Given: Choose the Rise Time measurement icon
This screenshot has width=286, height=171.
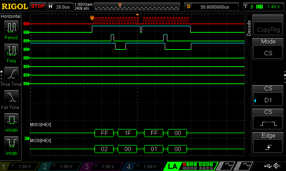Looking at the screenshot, I should click(x=11, y=74).
